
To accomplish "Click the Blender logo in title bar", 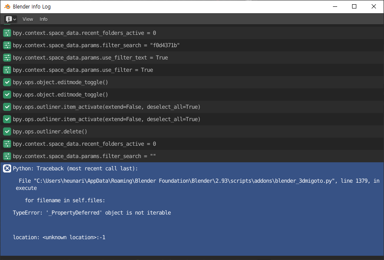I will click(7, 7).
